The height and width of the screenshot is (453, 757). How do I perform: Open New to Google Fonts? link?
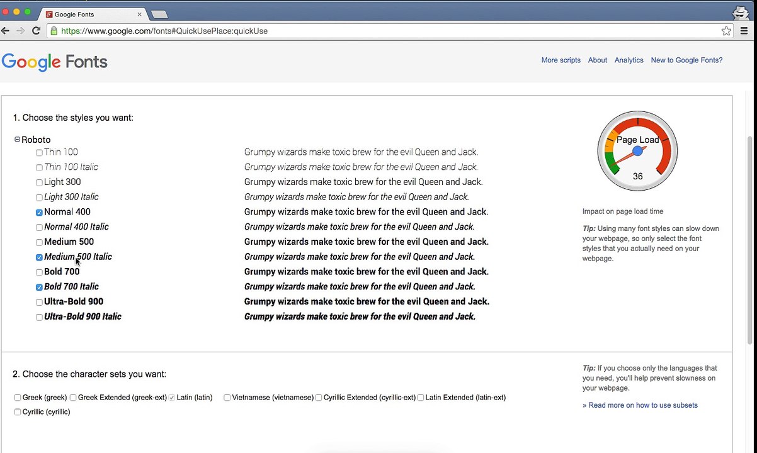pyautogui.click(x=686, y=60)
